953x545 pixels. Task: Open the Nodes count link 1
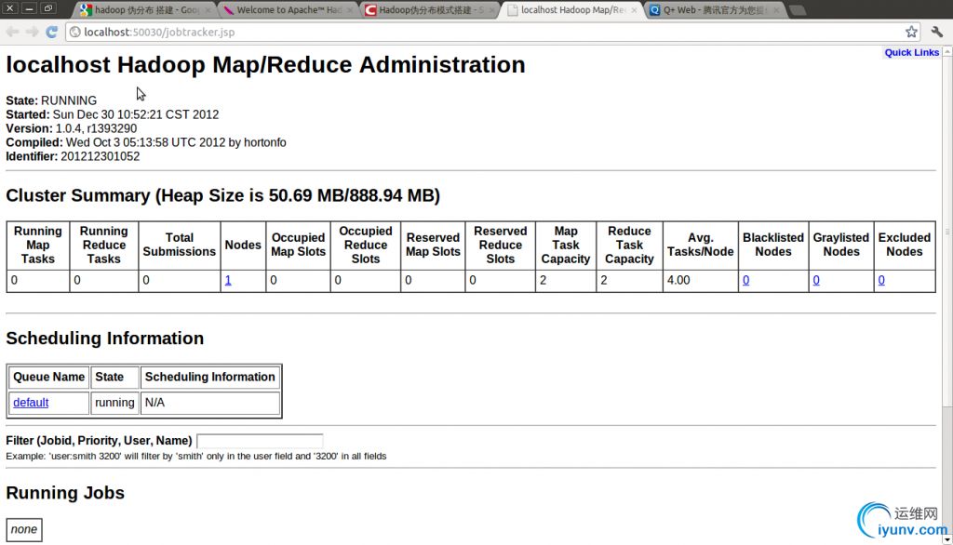228,280
